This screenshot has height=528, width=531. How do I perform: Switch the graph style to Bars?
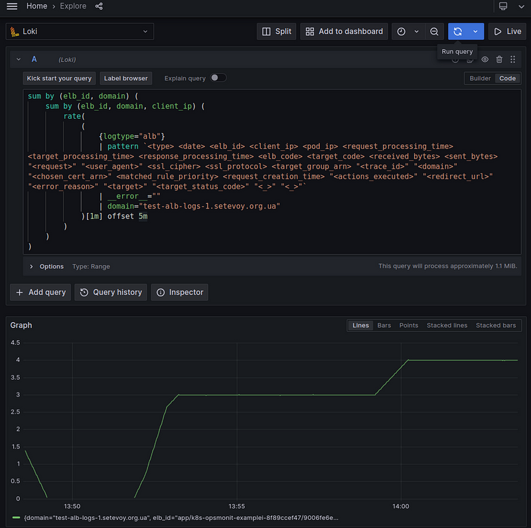[384, 325]
